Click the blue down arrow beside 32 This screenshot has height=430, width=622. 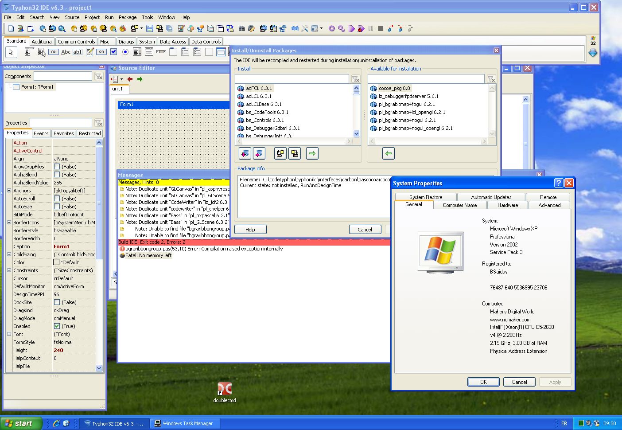point(593,53)
